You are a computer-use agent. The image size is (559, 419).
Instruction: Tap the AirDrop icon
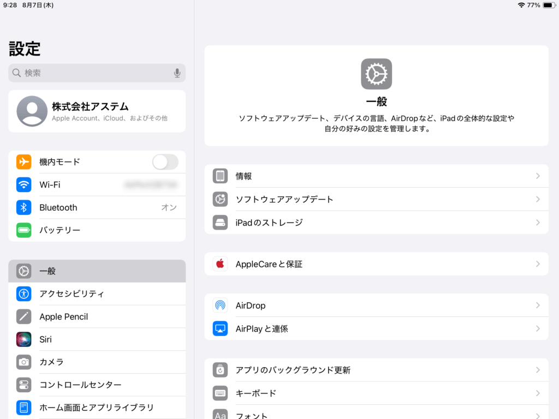[x=221, y=306]
